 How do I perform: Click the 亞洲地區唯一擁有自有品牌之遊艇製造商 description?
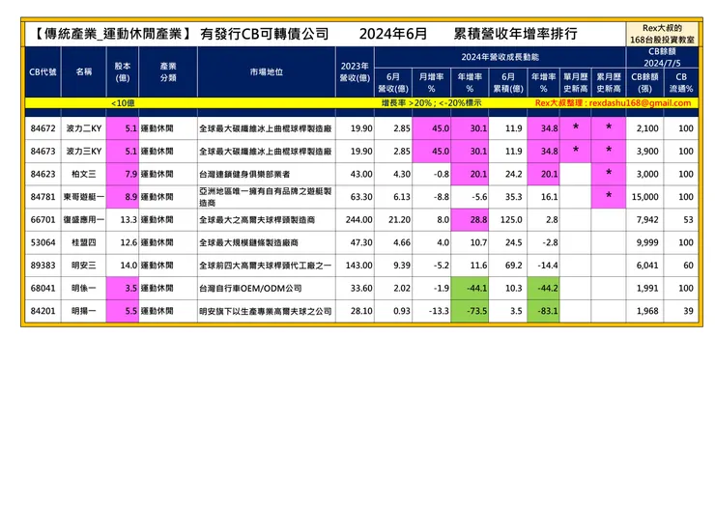pos(266,197)
